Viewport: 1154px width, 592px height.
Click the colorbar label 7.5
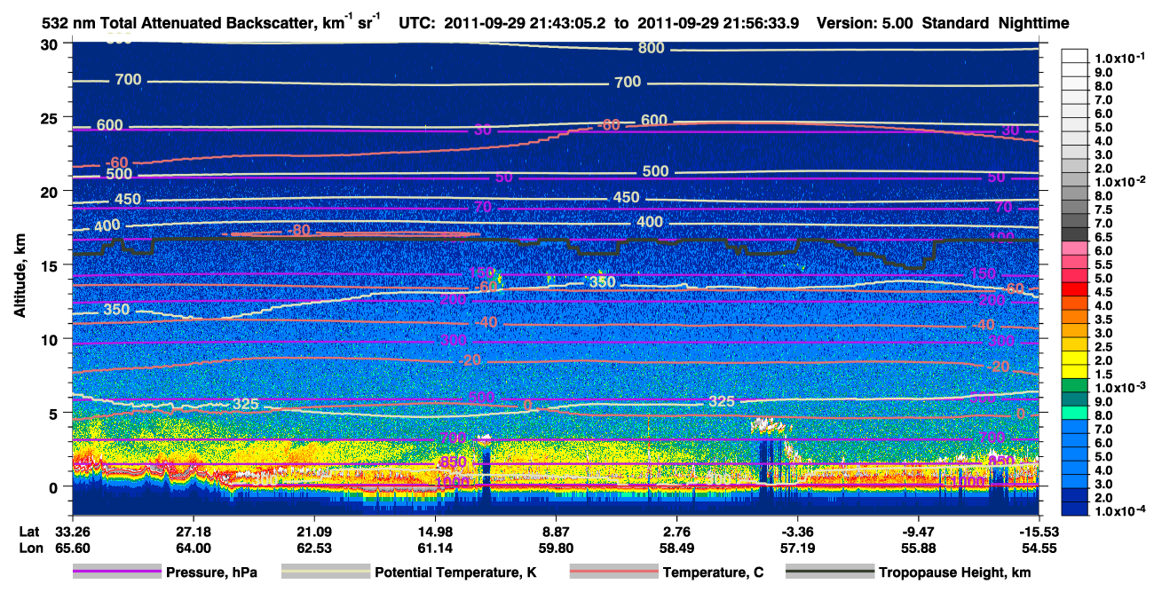pyautogui.click(x=1103, y=209)
